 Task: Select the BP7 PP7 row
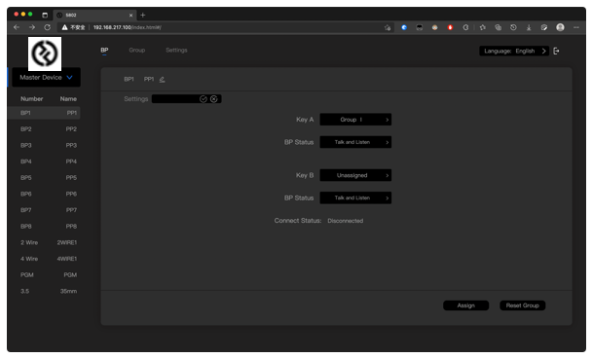44,210
